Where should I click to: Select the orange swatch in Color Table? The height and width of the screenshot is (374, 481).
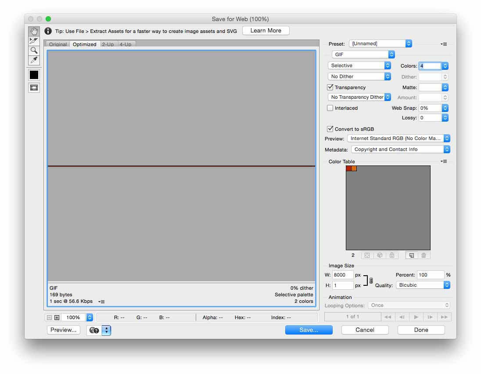[x=354, y=169]
